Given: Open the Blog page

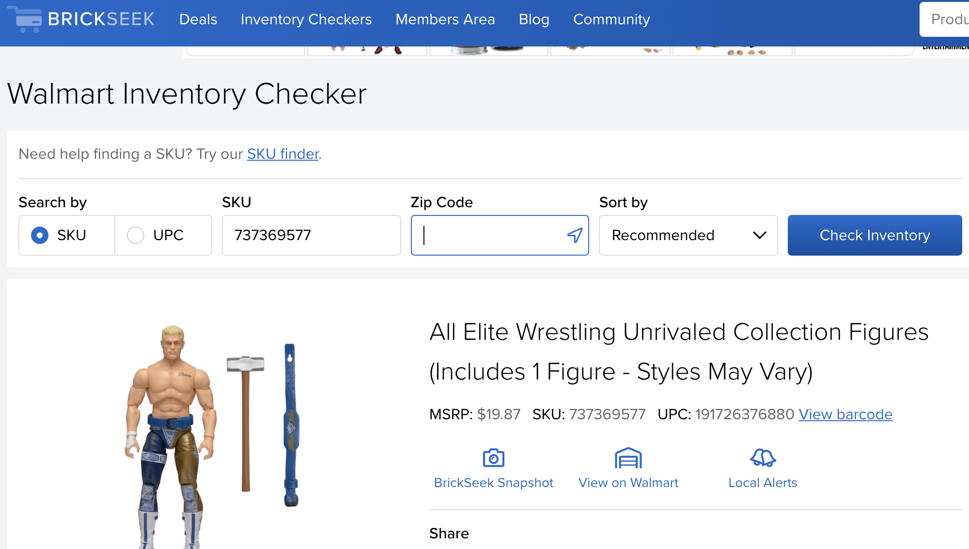Looking at the screenshot, I should pyautogui.click(x=534, y=19).
